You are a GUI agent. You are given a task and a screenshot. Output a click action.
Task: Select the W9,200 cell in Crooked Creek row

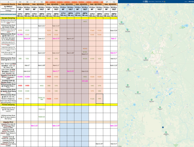[85, 81]
